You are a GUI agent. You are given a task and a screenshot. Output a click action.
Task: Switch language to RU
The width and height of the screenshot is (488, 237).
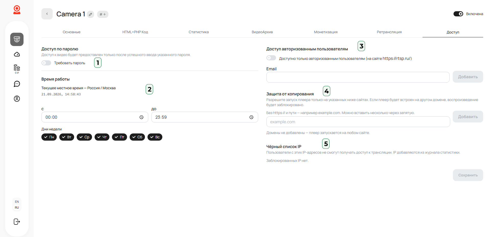(x=17, y=208)
